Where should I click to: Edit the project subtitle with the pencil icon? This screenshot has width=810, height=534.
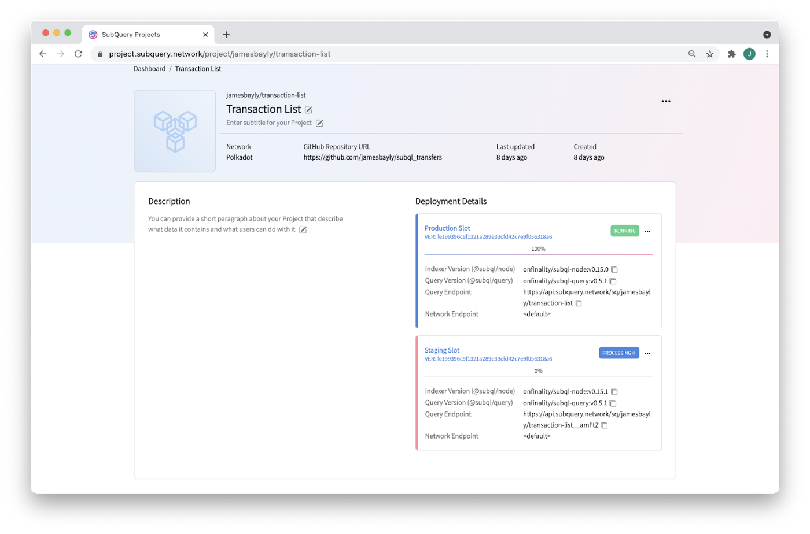click(319, 123)
